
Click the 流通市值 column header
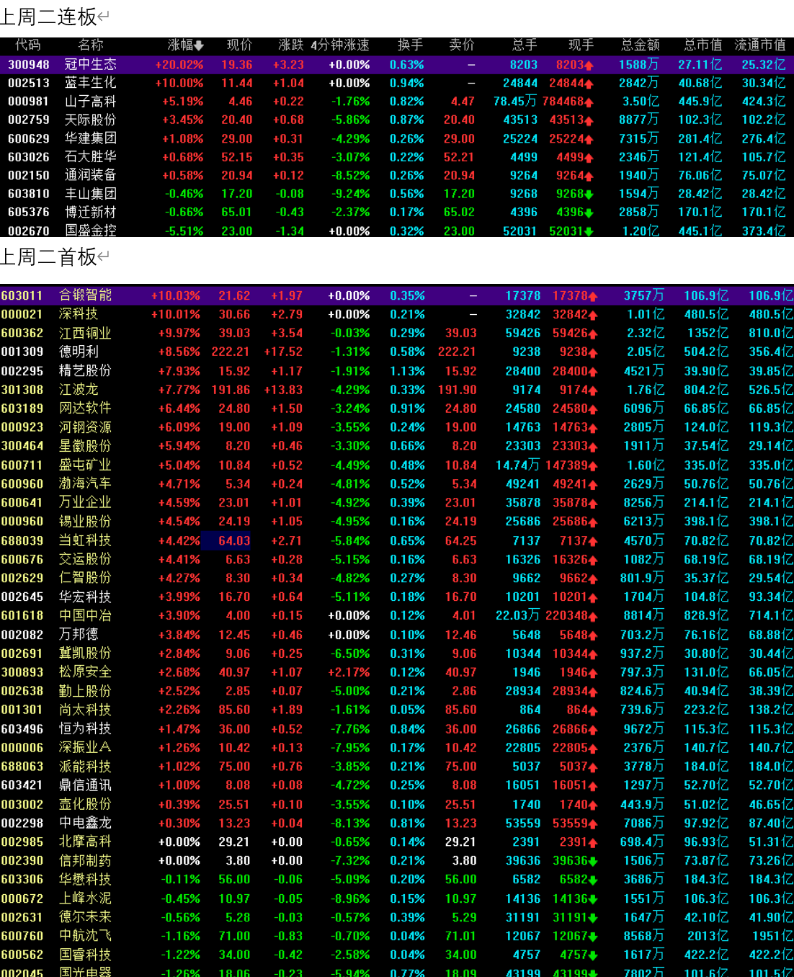point(760,45)
